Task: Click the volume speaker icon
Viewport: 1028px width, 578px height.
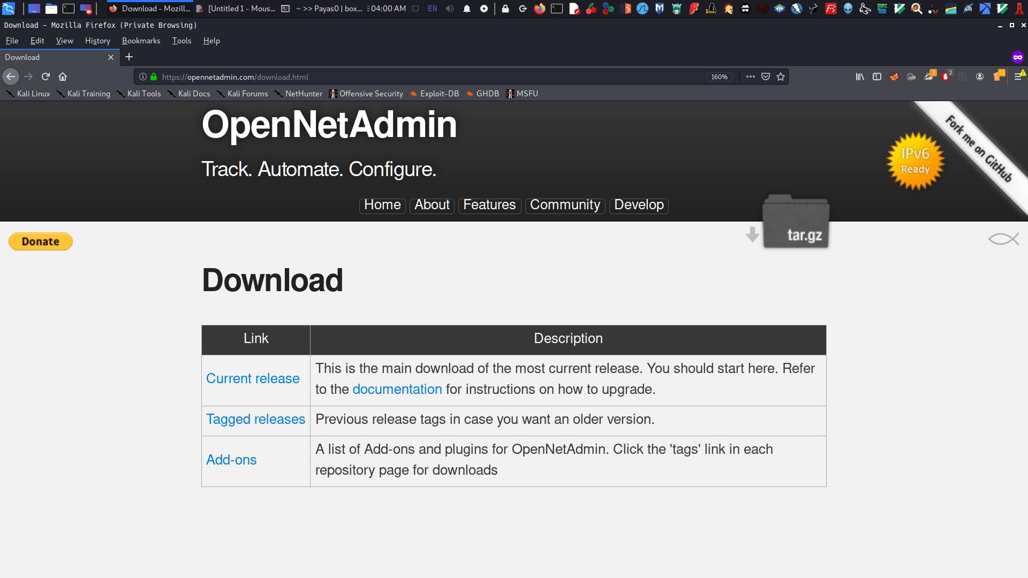Action: click(x=450, y=9)
